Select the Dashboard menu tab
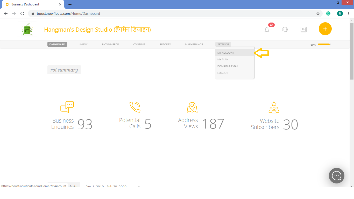354x199 pixels. [57, 44]
